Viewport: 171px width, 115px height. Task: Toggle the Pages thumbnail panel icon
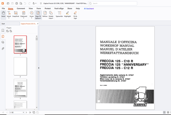coord(3,36)
